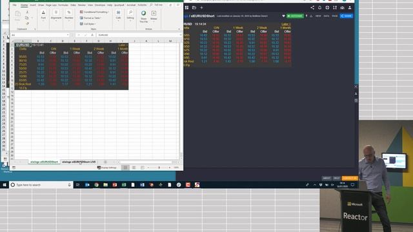Open Chrome from the taskbar

96,185
